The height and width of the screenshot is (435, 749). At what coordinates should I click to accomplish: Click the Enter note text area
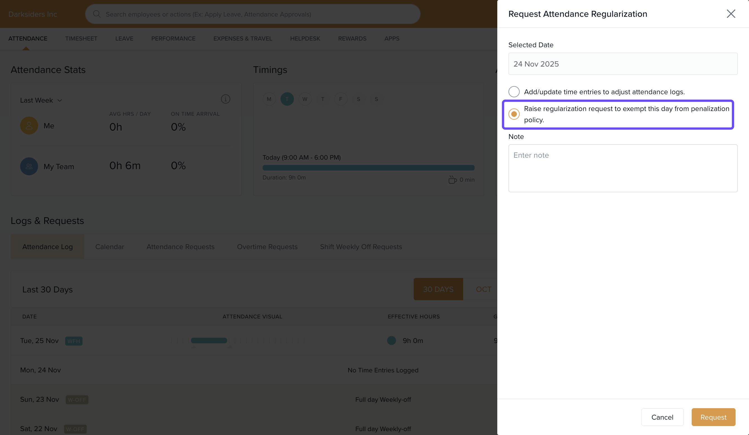[x=623, y=168]
